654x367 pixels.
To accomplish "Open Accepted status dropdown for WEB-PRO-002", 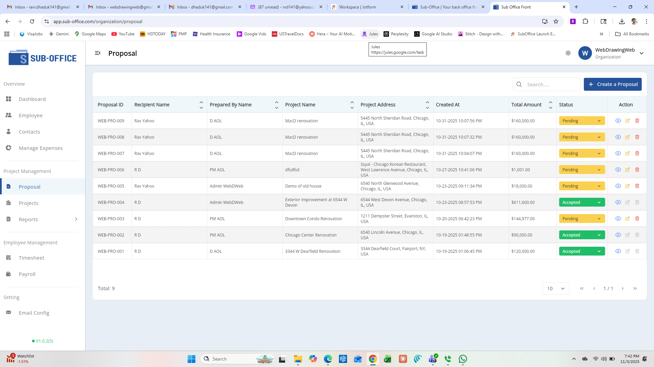I will coord(581,235).
